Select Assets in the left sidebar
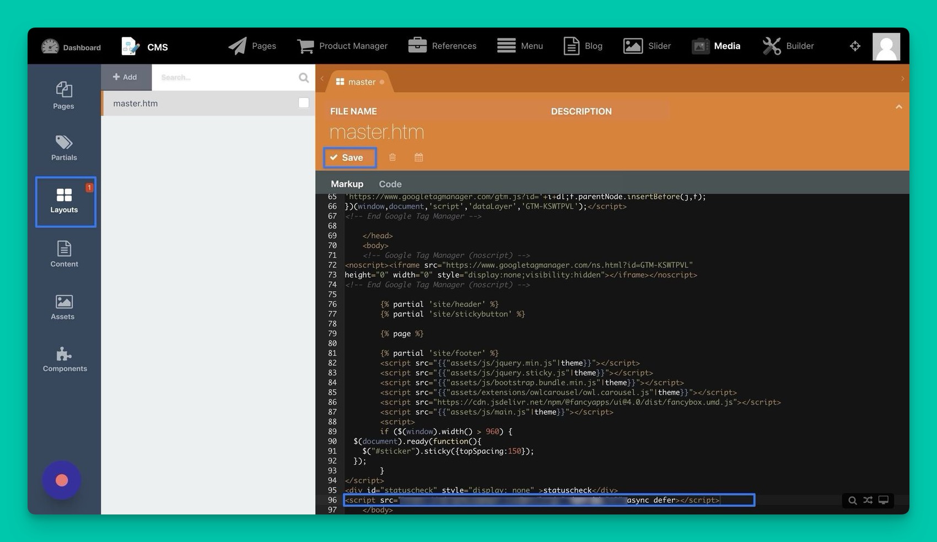 click(63, 307)
